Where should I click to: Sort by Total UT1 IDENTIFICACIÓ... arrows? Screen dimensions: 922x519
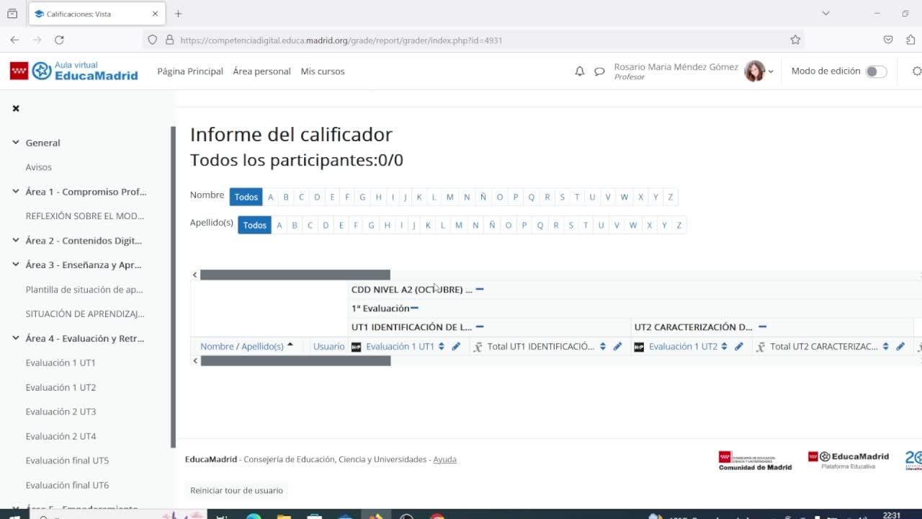[x=603, y=347]
